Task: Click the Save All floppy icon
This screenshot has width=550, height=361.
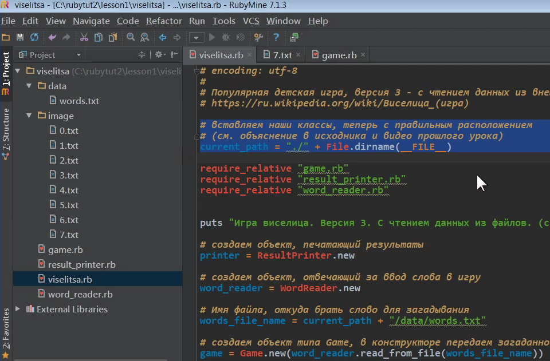Action: pos(20,37)
